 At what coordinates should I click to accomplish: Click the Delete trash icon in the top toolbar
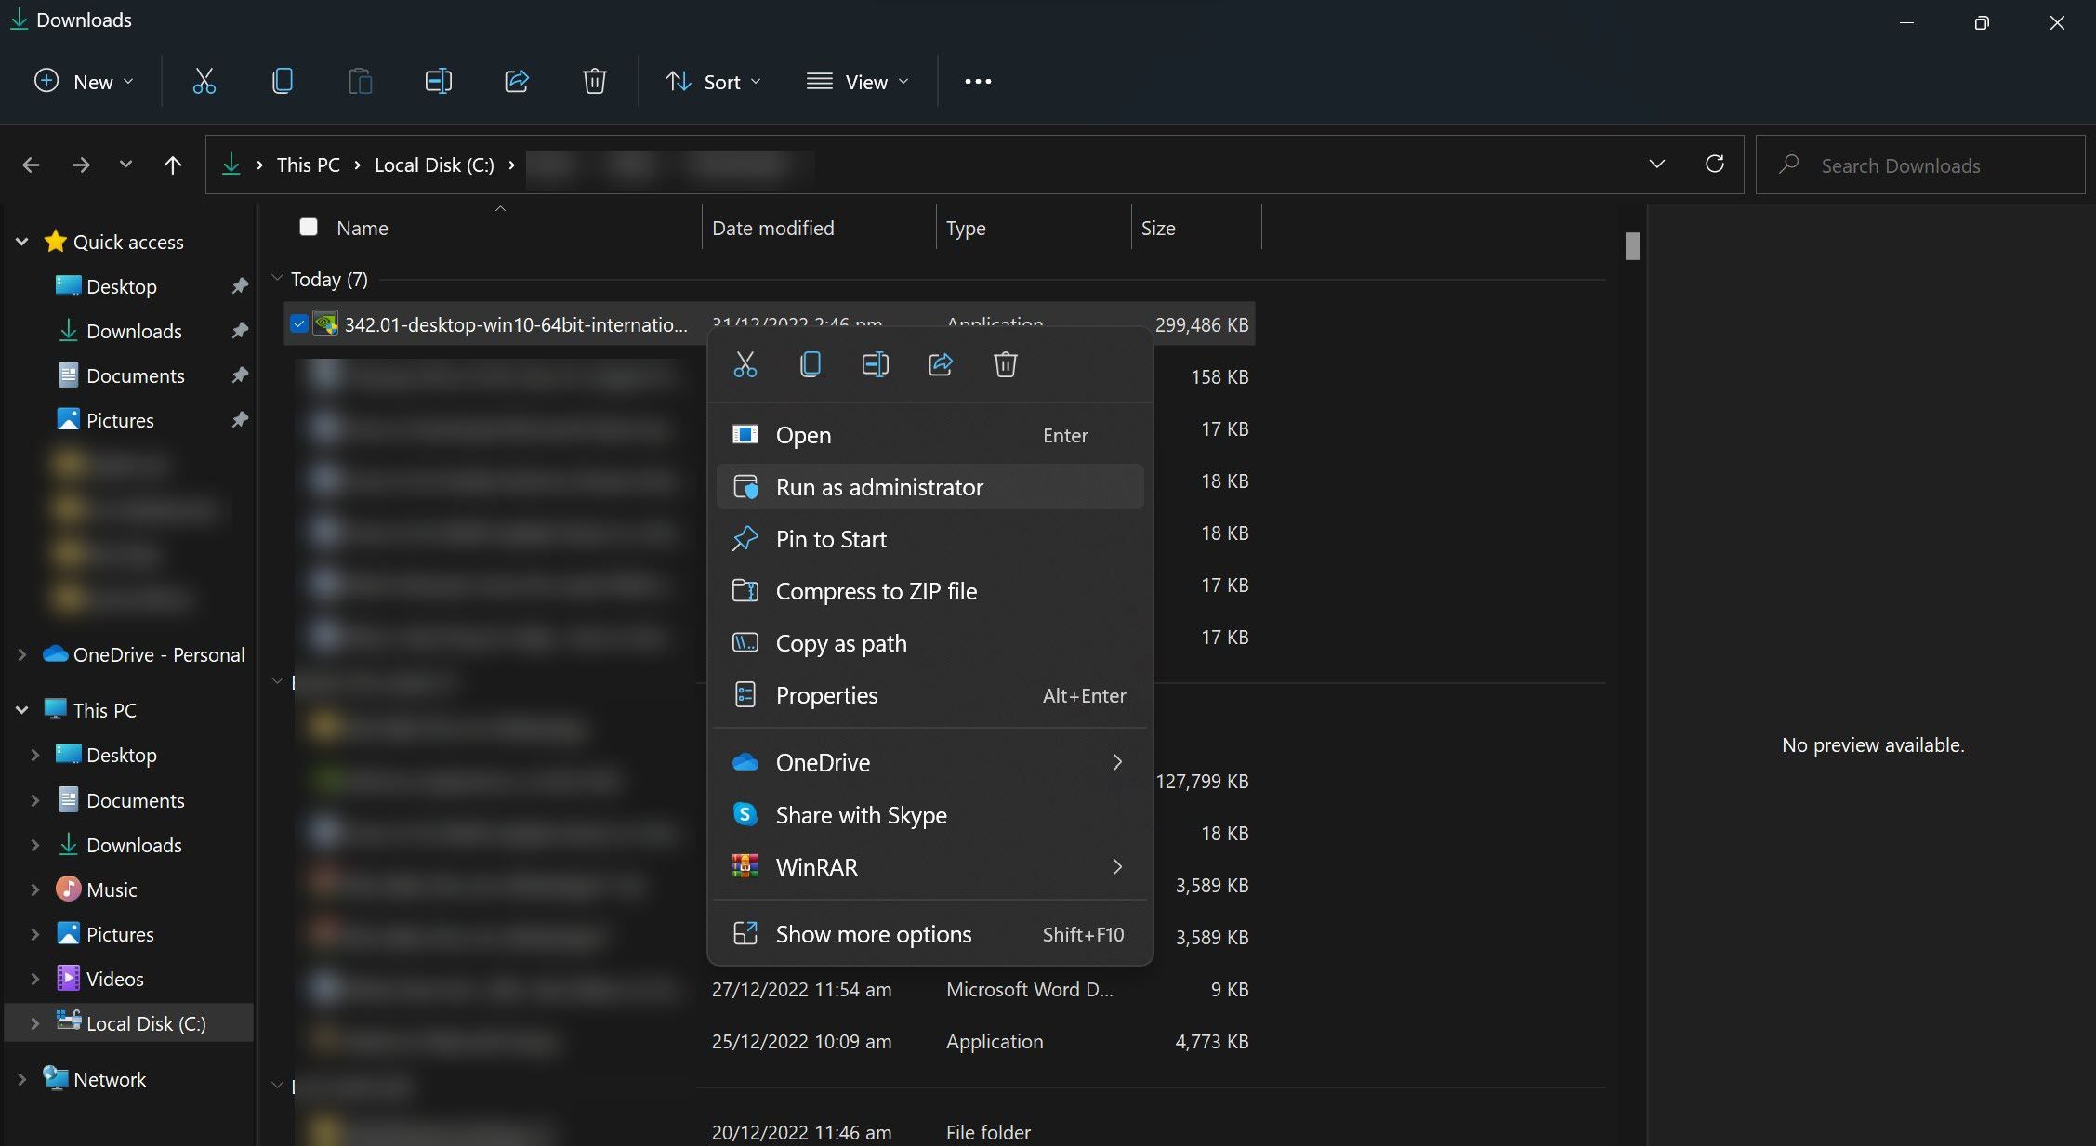pyautogui.click(x=594, y=82)
